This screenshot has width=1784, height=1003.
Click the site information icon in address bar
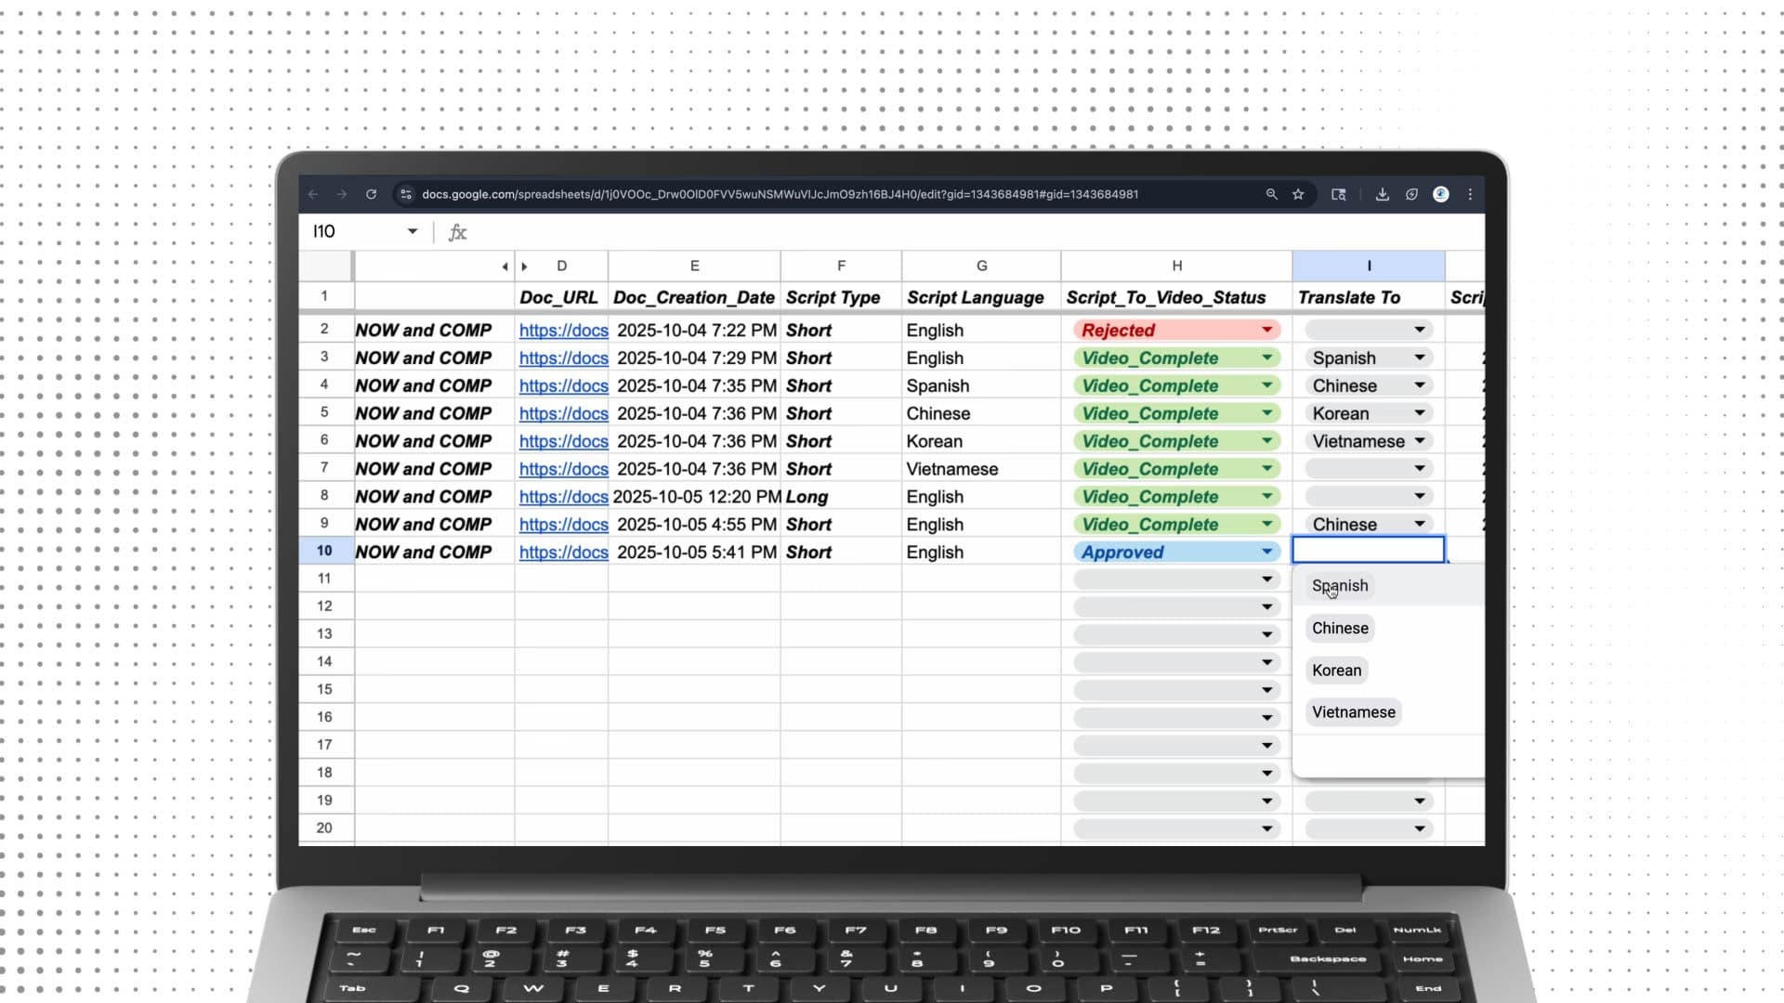click(x=405, y=194)
